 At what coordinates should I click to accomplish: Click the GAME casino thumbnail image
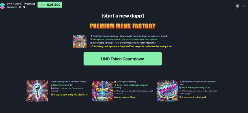(x=102, y=91)
